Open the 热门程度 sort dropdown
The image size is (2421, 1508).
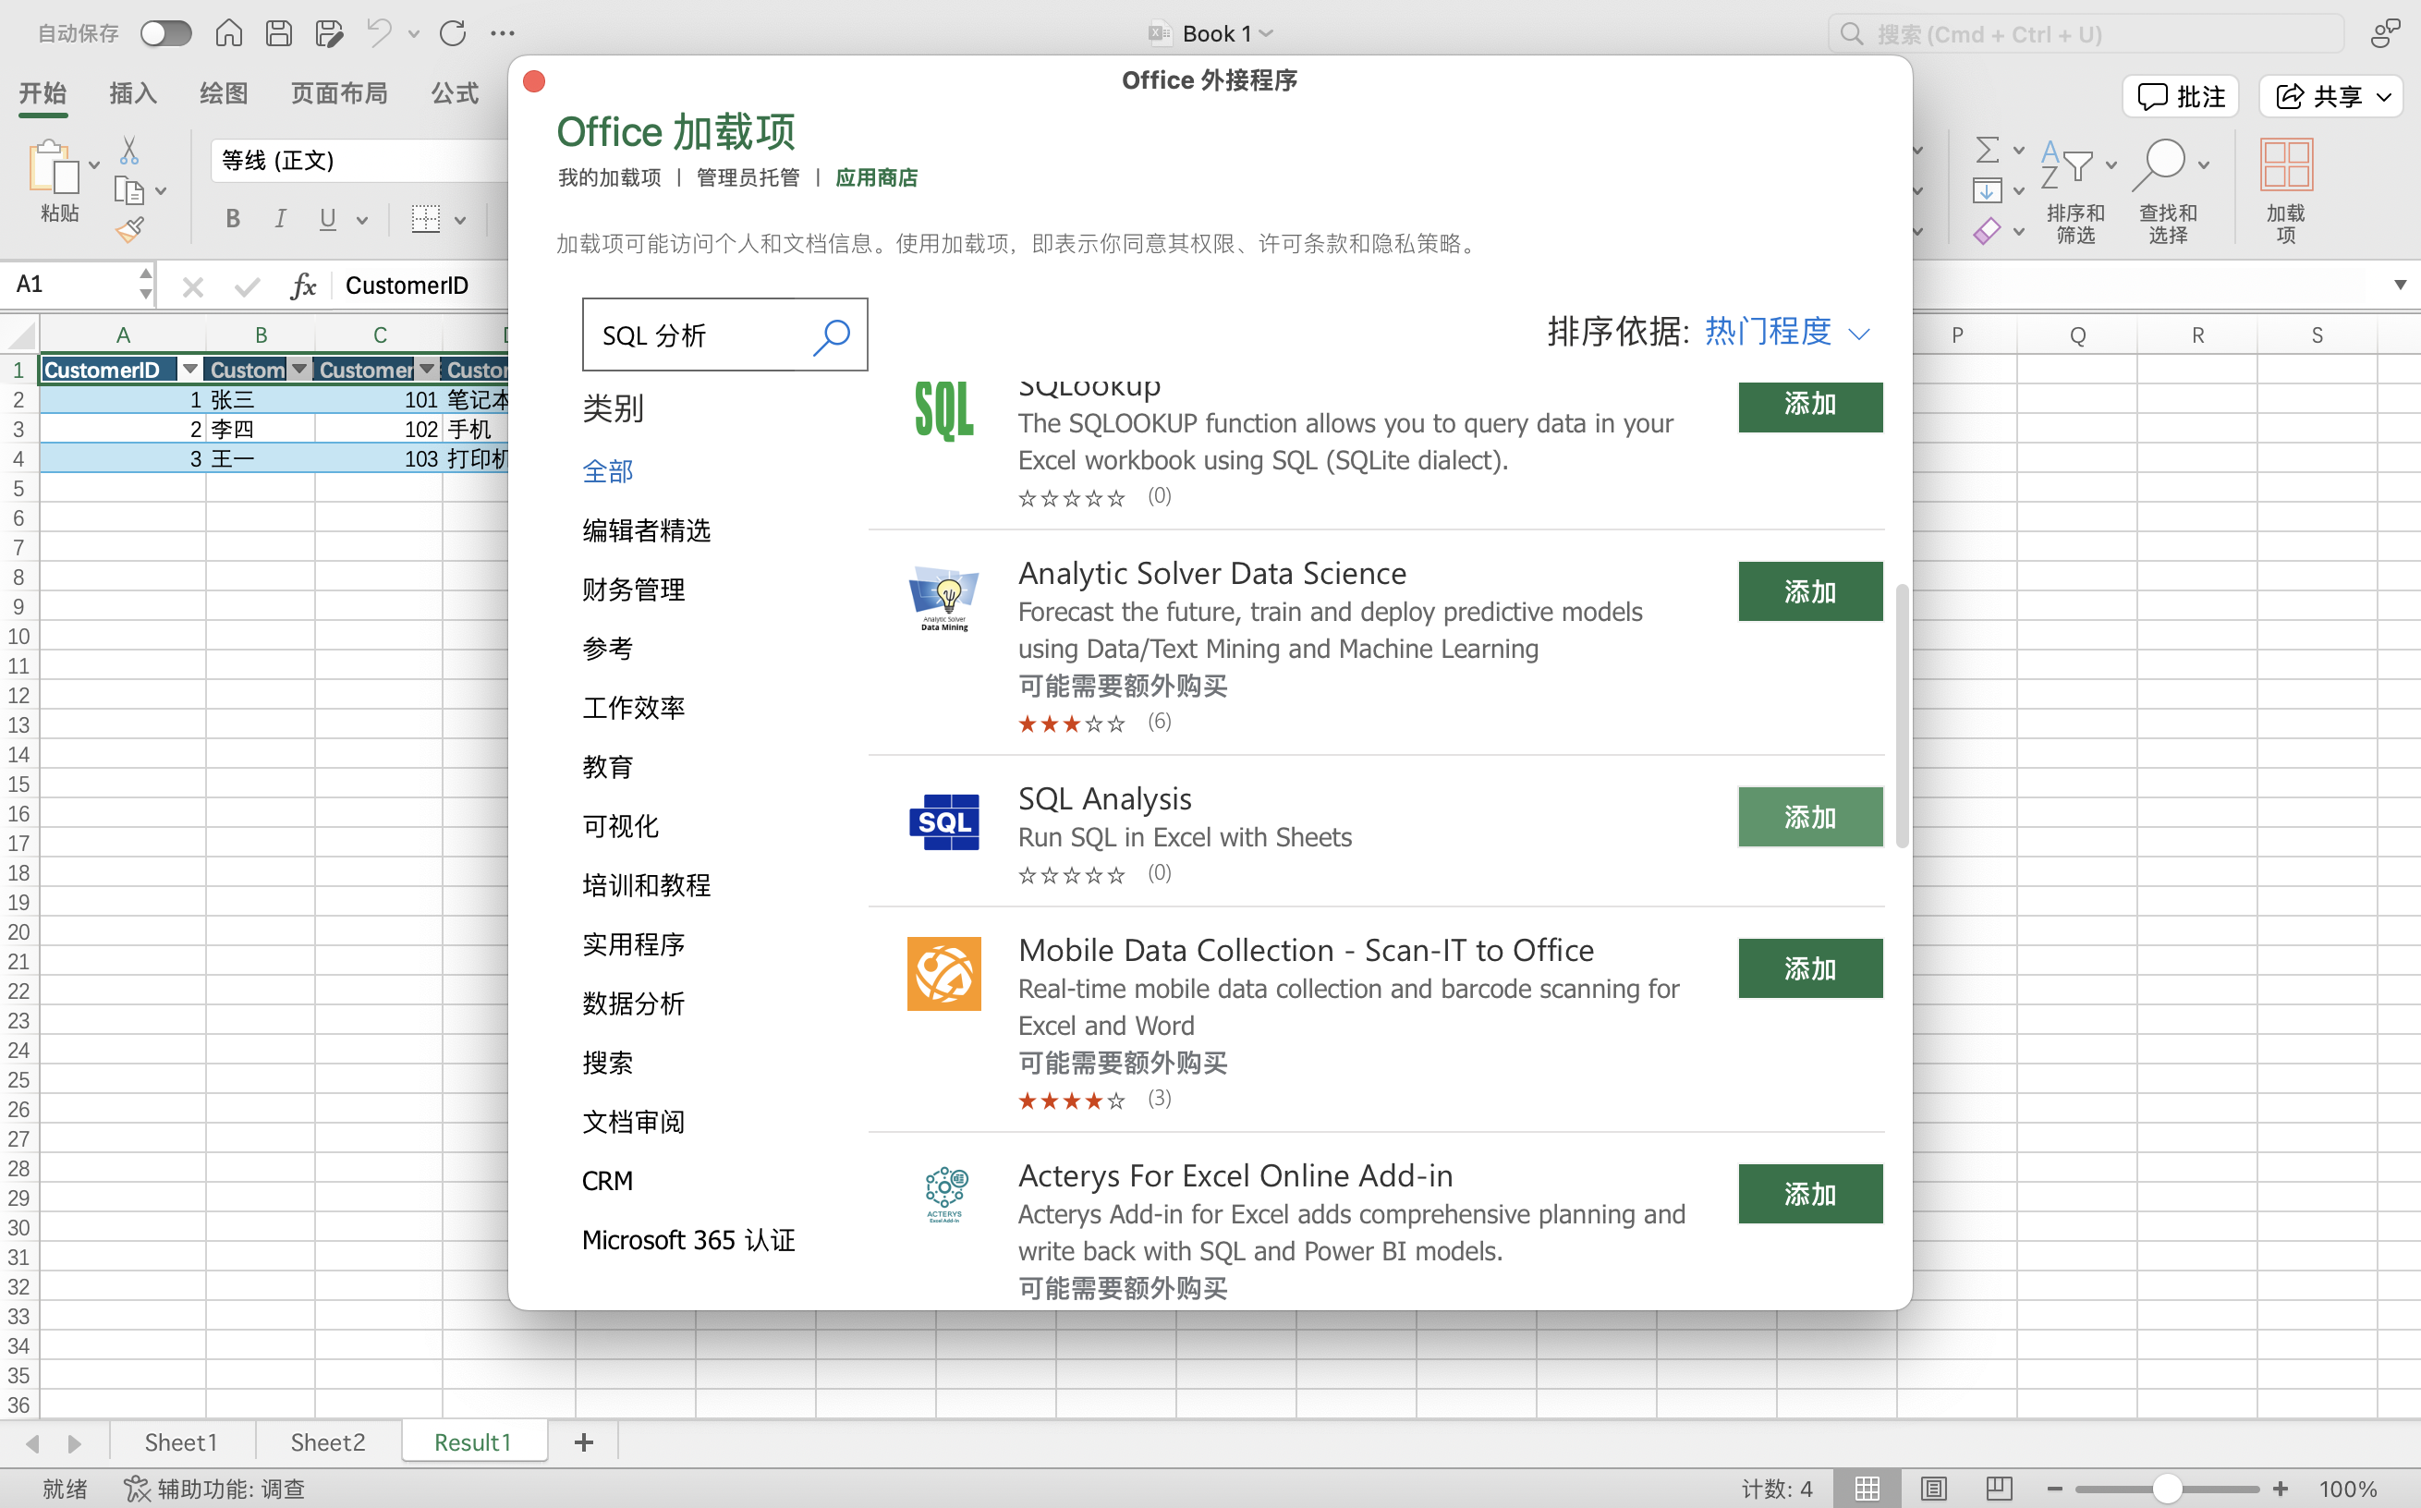tap(1787, 332)
